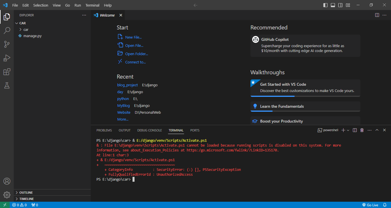The height and width of the screenshot is (208, 391).
Task: Click the remote window icon in status bar
Action: (5, 205)
